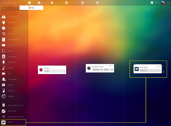Click the IF logo on Start Applet card
The width and height of the screenshot is (171, 126).
137,69
